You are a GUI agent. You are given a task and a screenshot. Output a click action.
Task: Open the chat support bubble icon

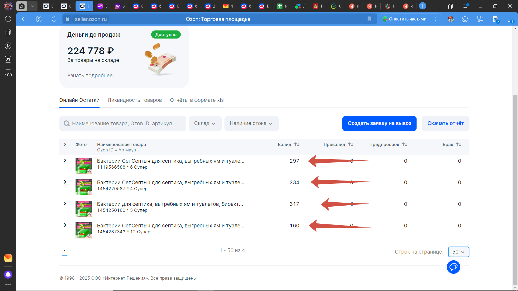[453, 267]
